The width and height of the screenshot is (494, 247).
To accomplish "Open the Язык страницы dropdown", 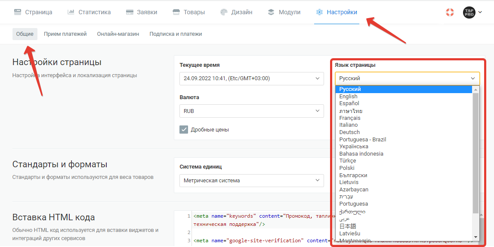I will [408, 78].
